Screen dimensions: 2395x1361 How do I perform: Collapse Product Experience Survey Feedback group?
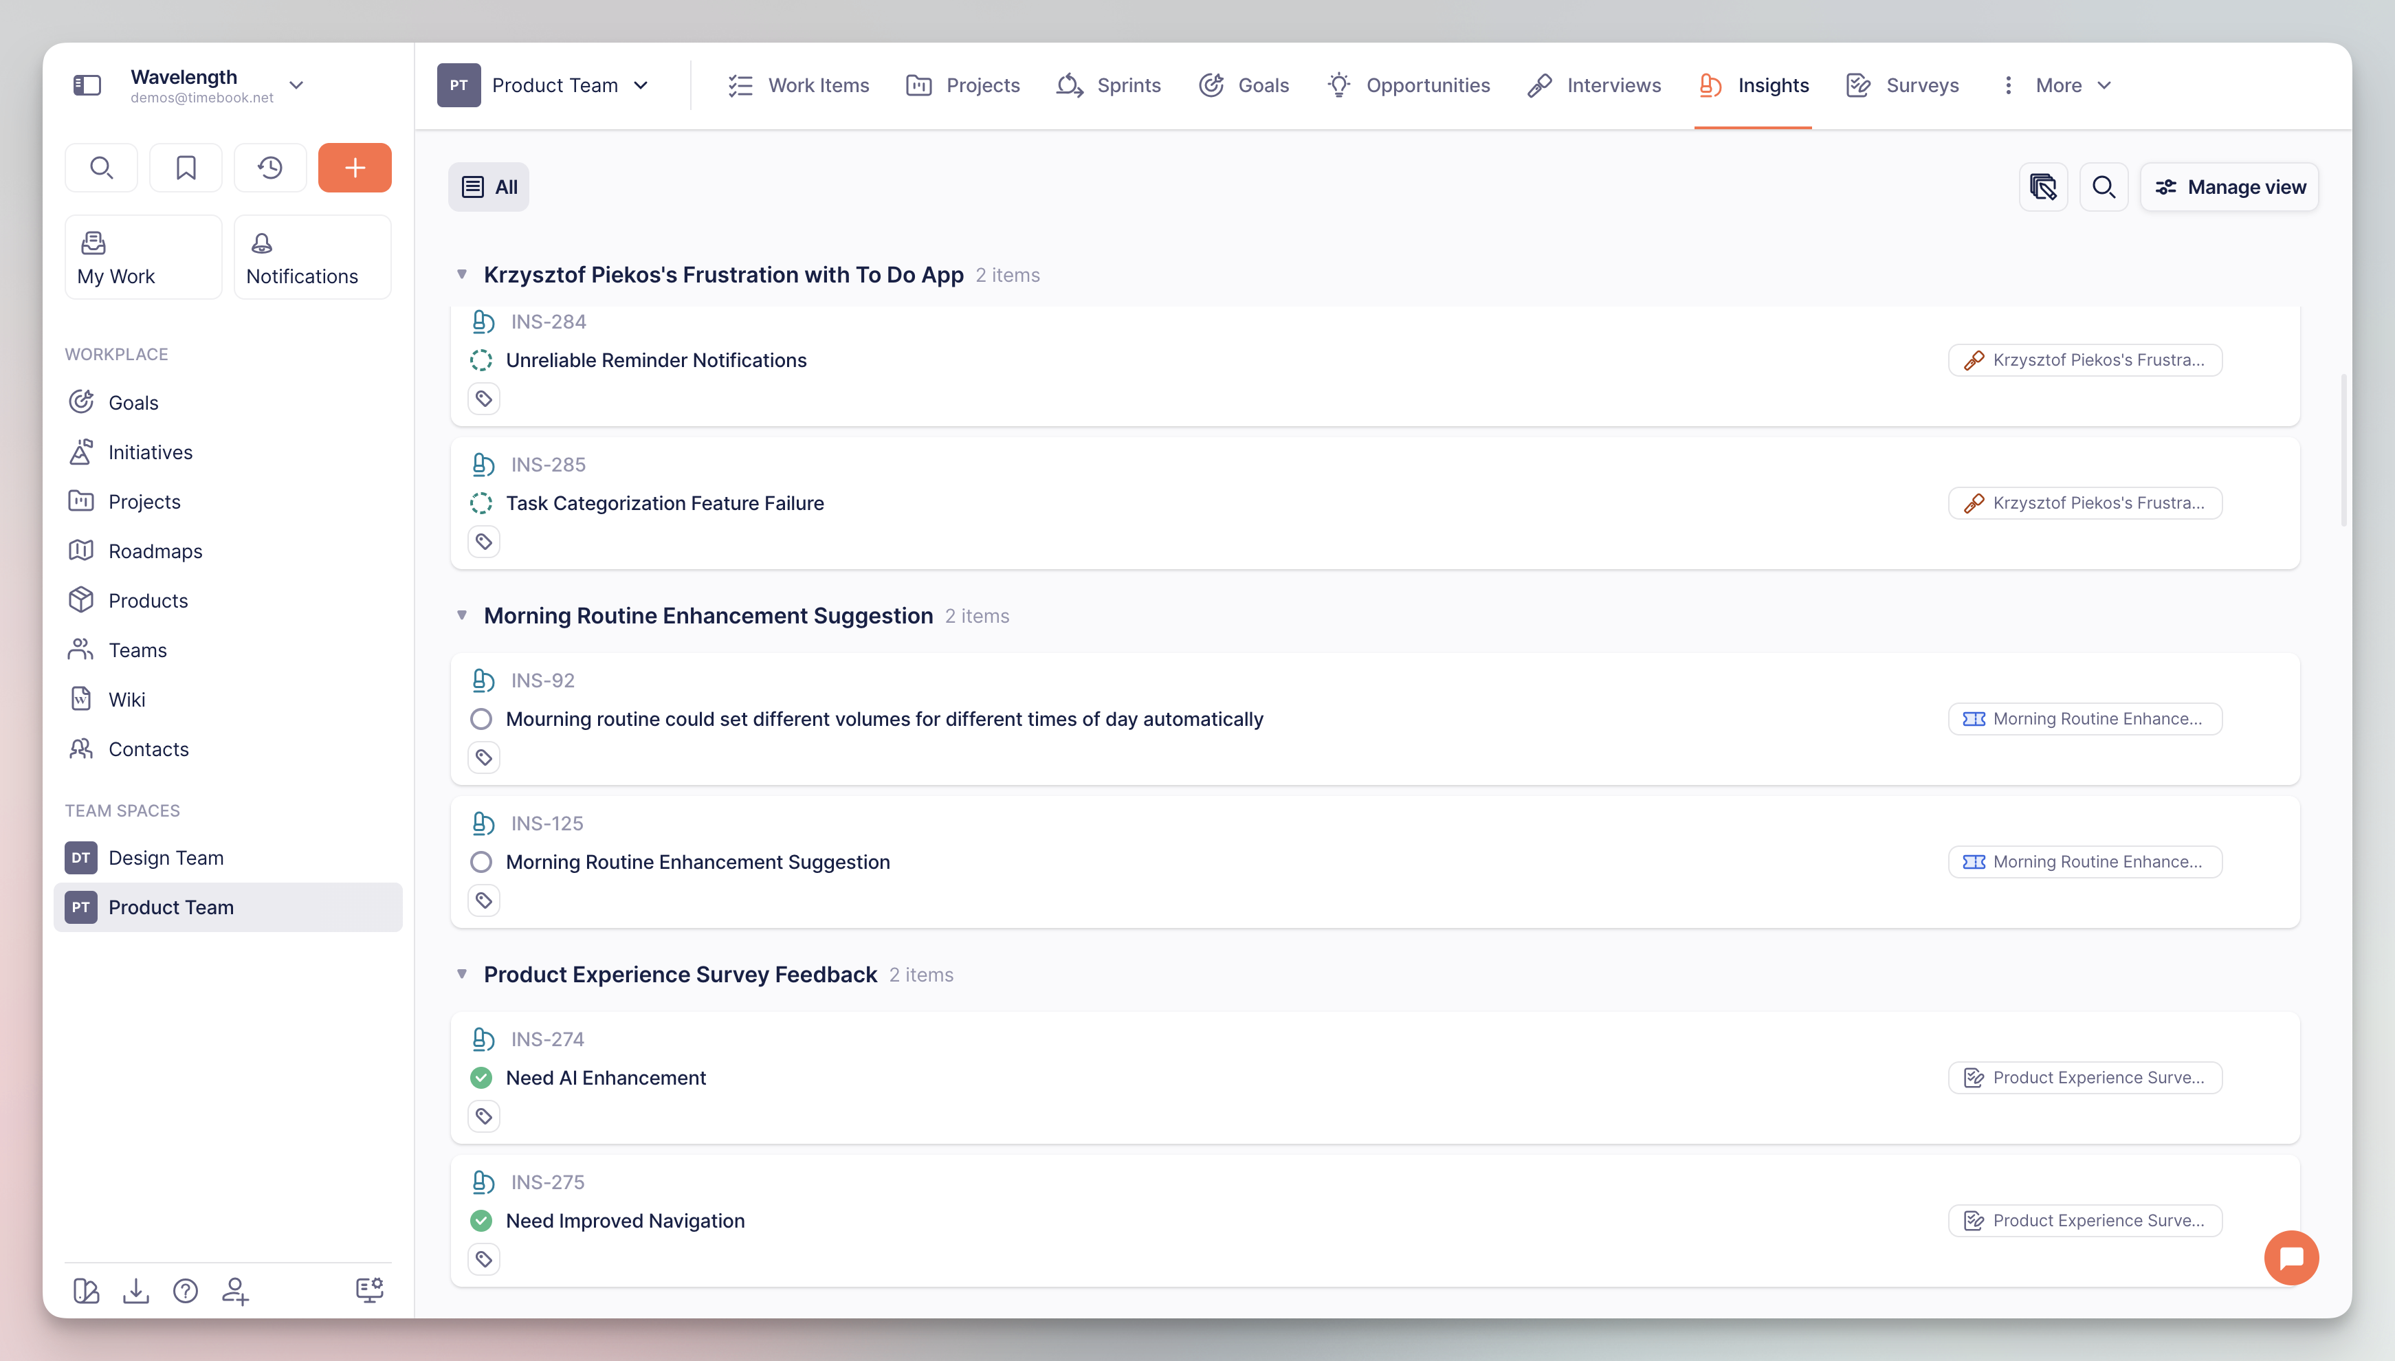[x=462, y=974]
